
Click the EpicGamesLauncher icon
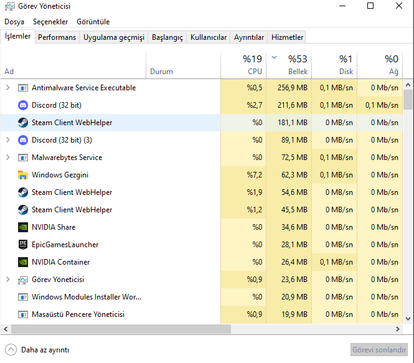(23, 245)
